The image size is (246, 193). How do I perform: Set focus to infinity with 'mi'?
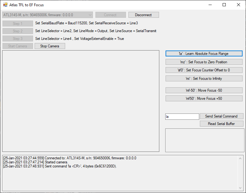click(x=204, y=79)
